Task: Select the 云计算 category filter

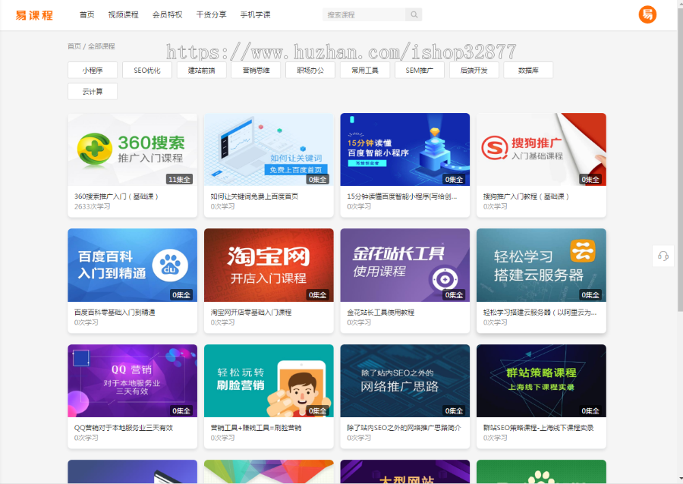Action: coord(92,91)
